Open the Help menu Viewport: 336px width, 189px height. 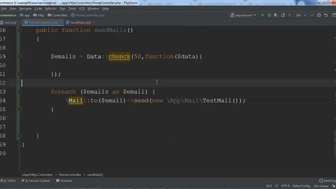point(106,9)
